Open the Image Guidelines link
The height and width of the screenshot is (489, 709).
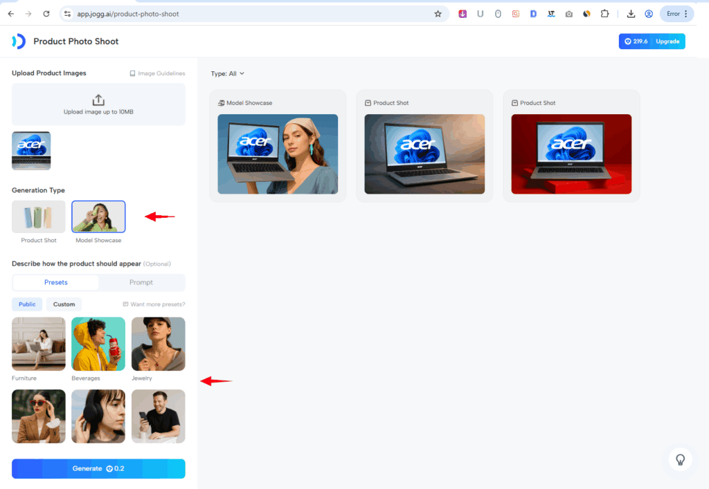pos(157,73)
